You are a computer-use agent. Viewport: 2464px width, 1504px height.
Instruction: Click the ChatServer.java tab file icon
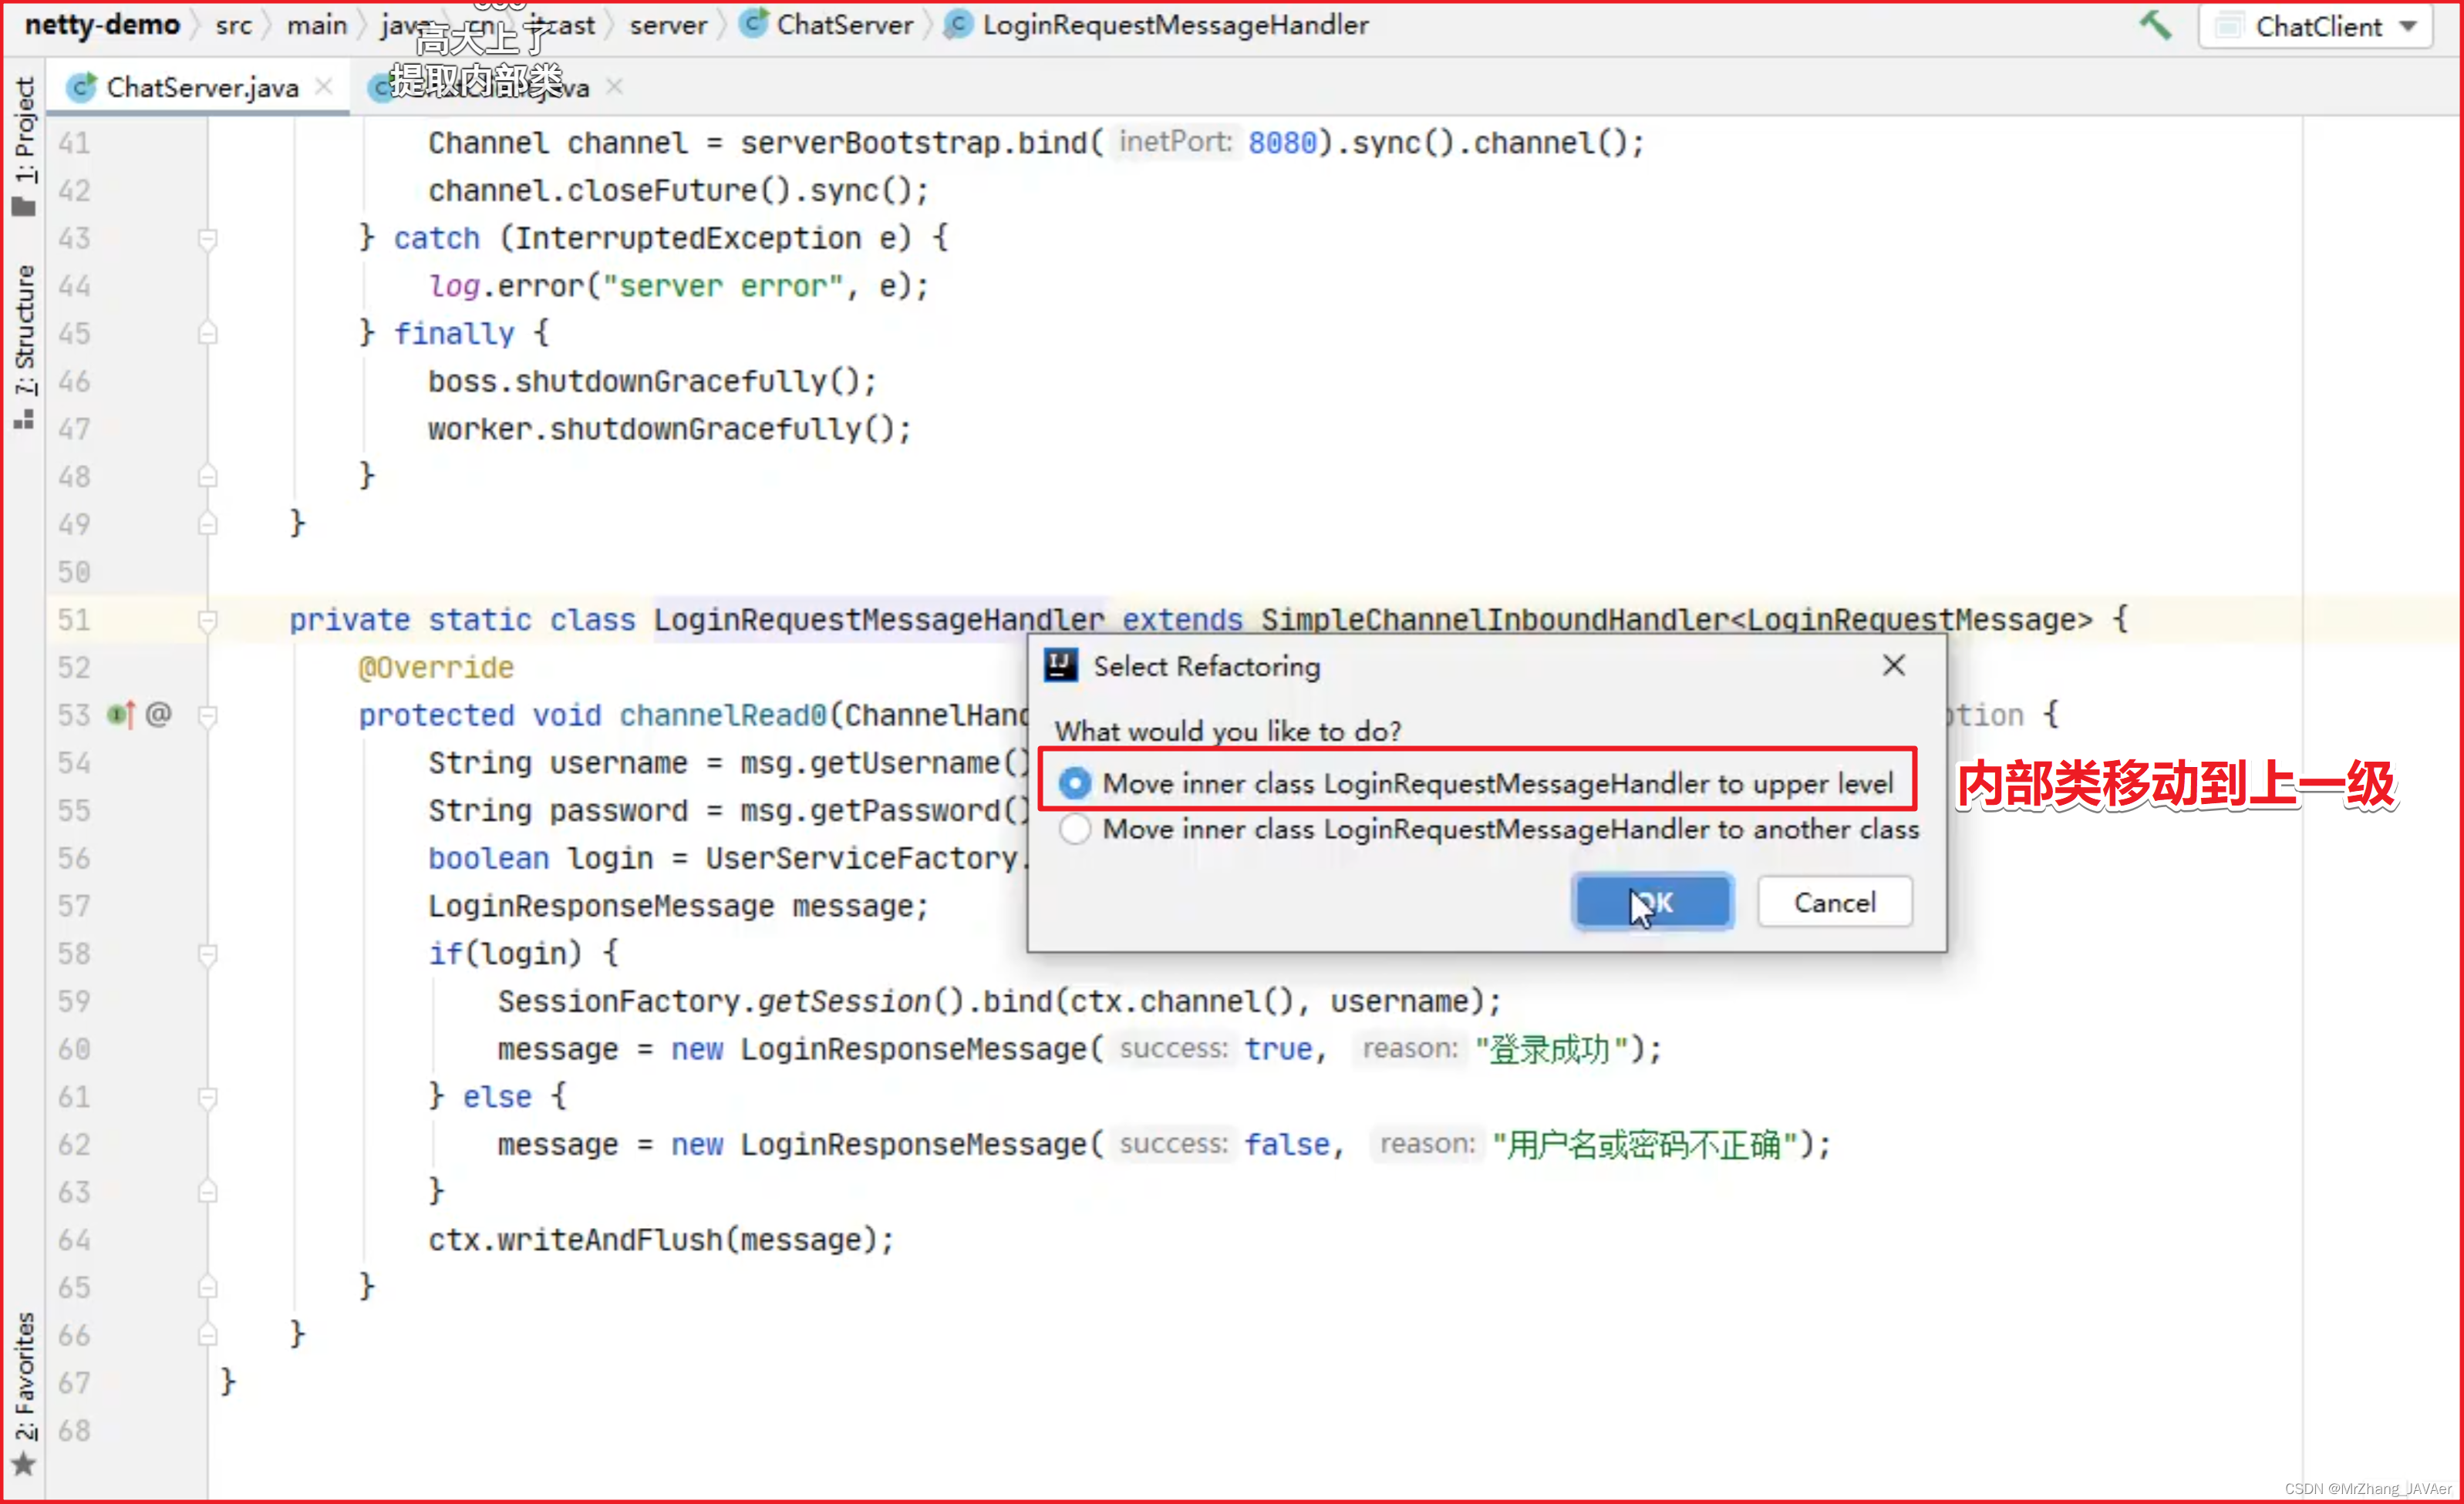coord(82,88)
